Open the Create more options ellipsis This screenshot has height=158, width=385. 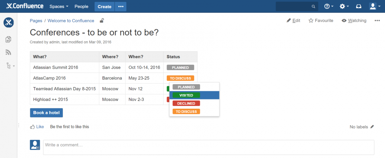121,7
